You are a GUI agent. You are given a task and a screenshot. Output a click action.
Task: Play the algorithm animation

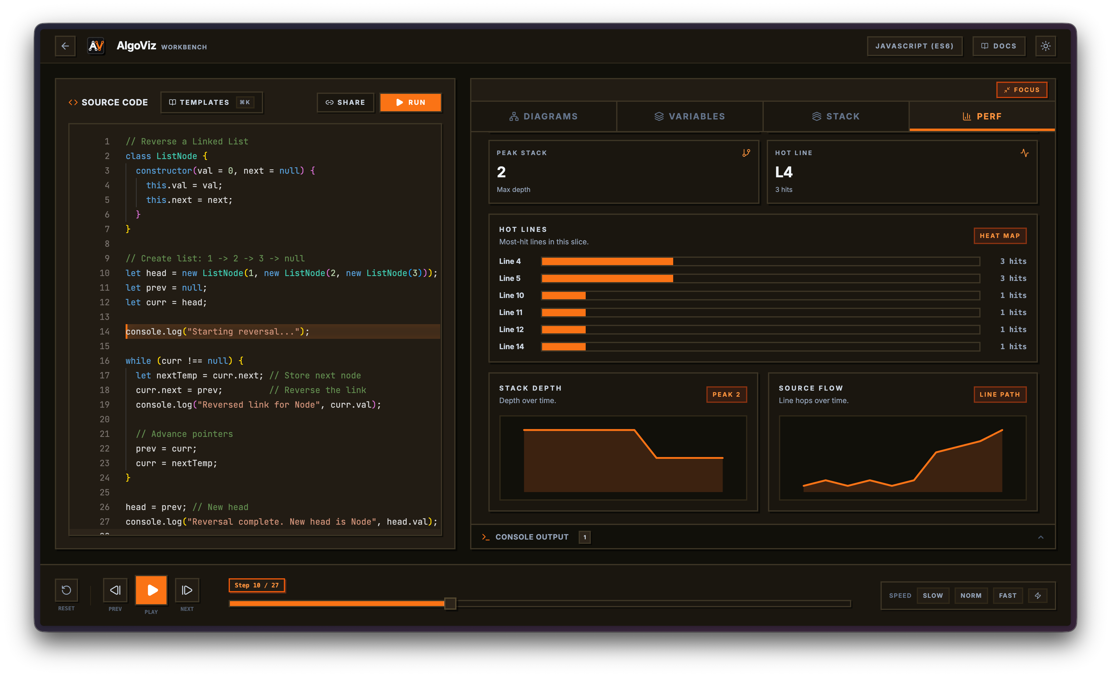tap(152, 590)
